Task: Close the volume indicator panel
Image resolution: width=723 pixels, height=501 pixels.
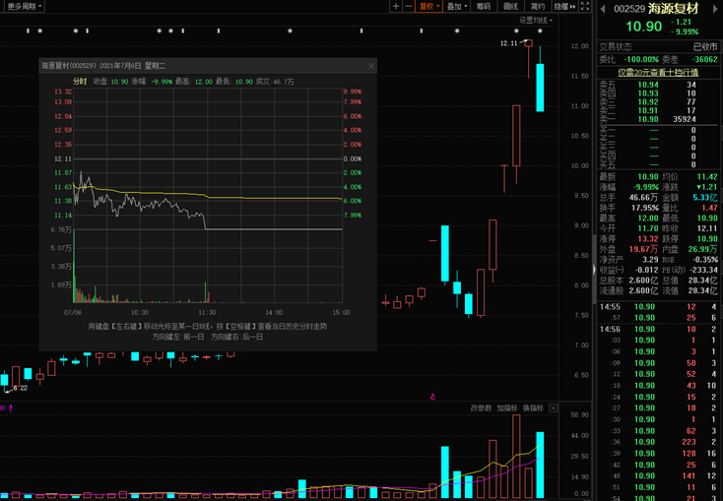Action: tap(554, 407)
